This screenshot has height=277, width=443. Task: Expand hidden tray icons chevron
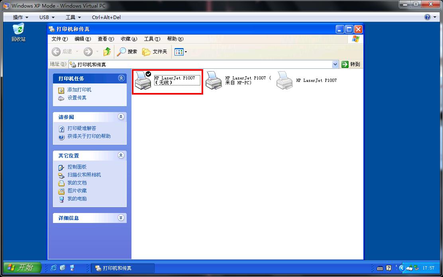tap(402, 268)
